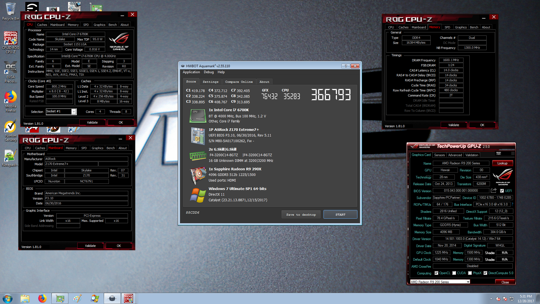Toggle the PhysX checkbox in GPU-Z
Image resolution: width=540 pixels, height=304 pixels.
(x=470, y=273)
